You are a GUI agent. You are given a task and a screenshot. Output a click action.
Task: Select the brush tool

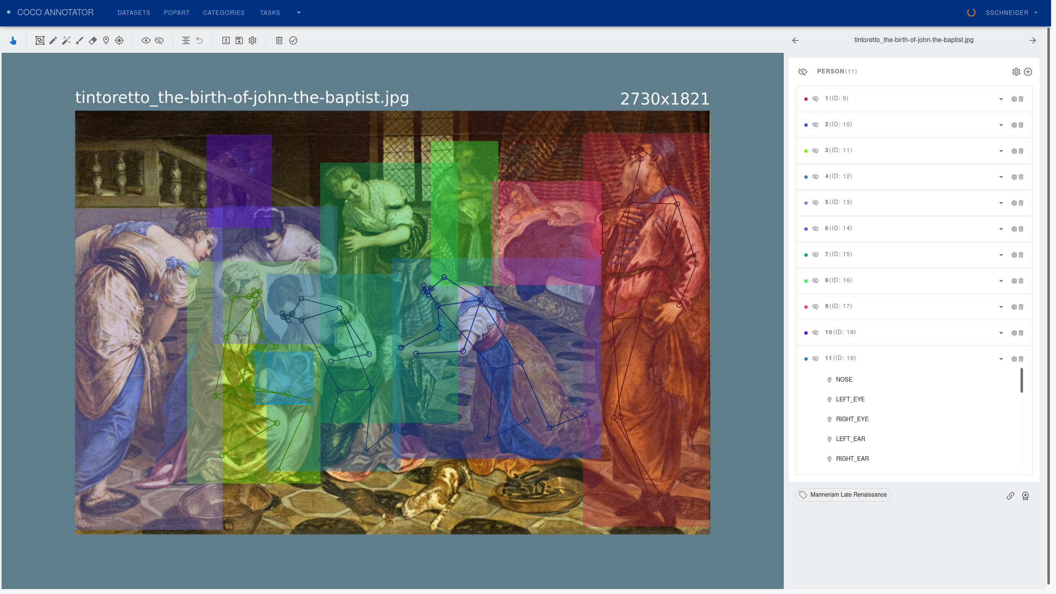80,40
